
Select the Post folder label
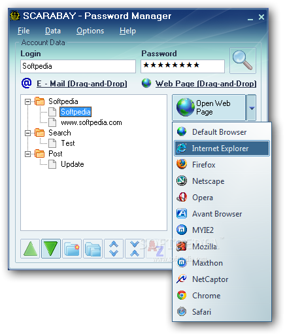pos(55,154)
